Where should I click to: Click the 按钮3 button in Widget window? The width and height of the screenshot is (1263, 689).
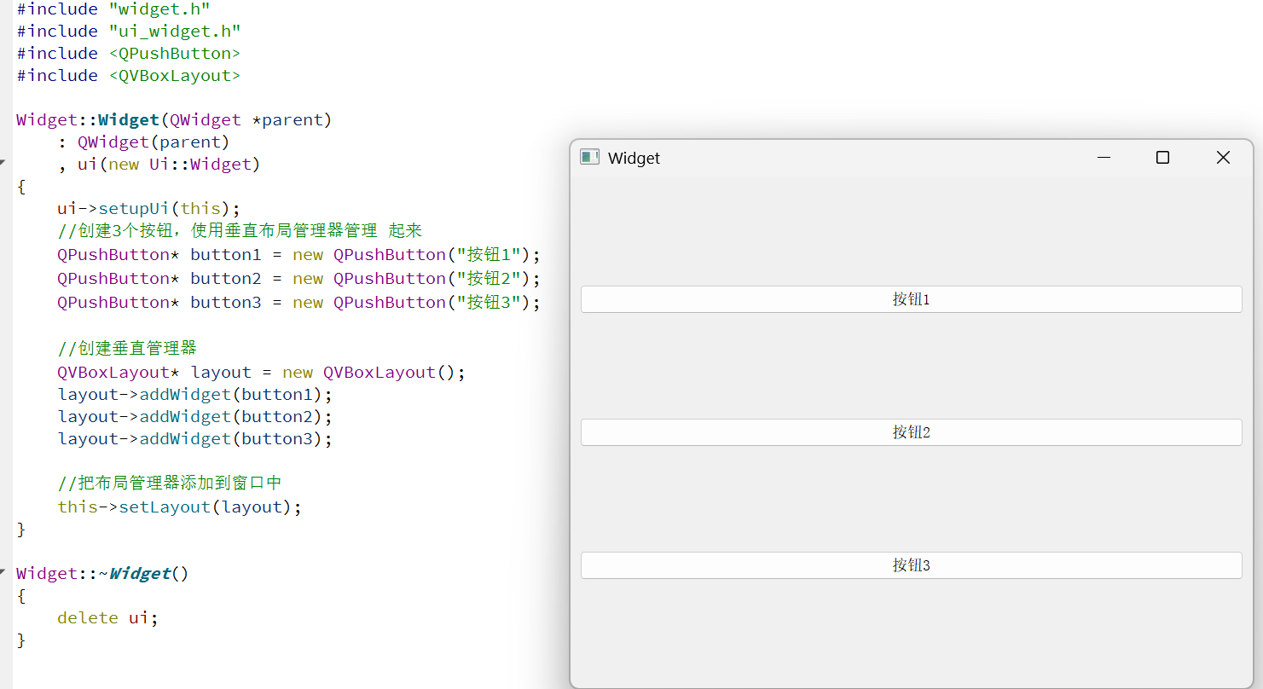click(x=911, y=565)
